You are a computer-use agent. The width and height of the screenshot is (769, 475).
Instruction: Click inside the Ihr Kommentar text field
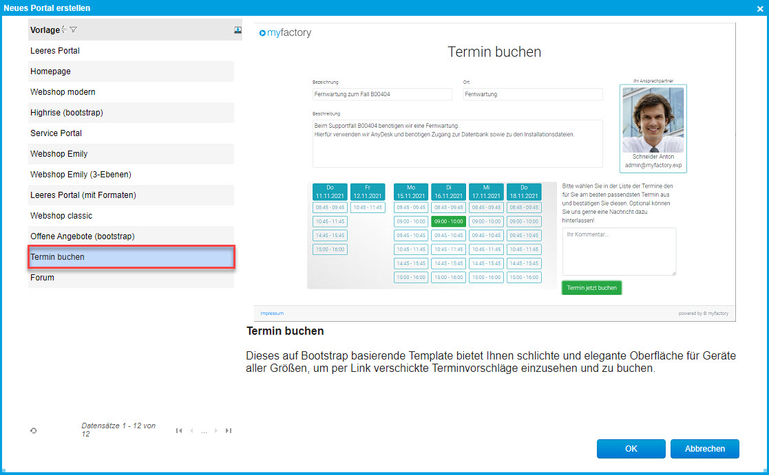(x=619, y=251)
